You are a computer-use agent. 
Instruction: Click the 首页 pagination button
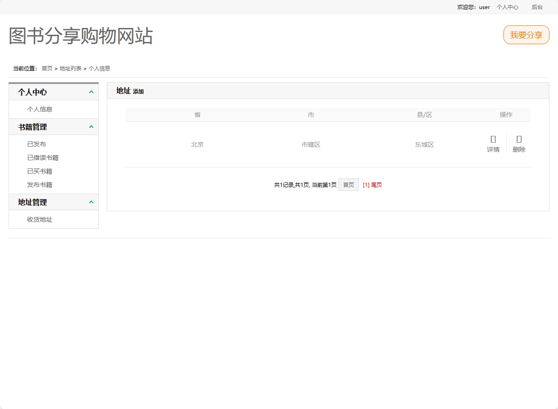[x=348, y=185]
